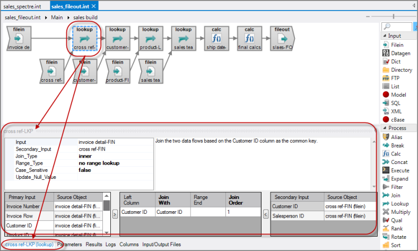Select the slaes-FO fileout node
Viewport: 418px width, 251px height.
[x=282, y=38]
